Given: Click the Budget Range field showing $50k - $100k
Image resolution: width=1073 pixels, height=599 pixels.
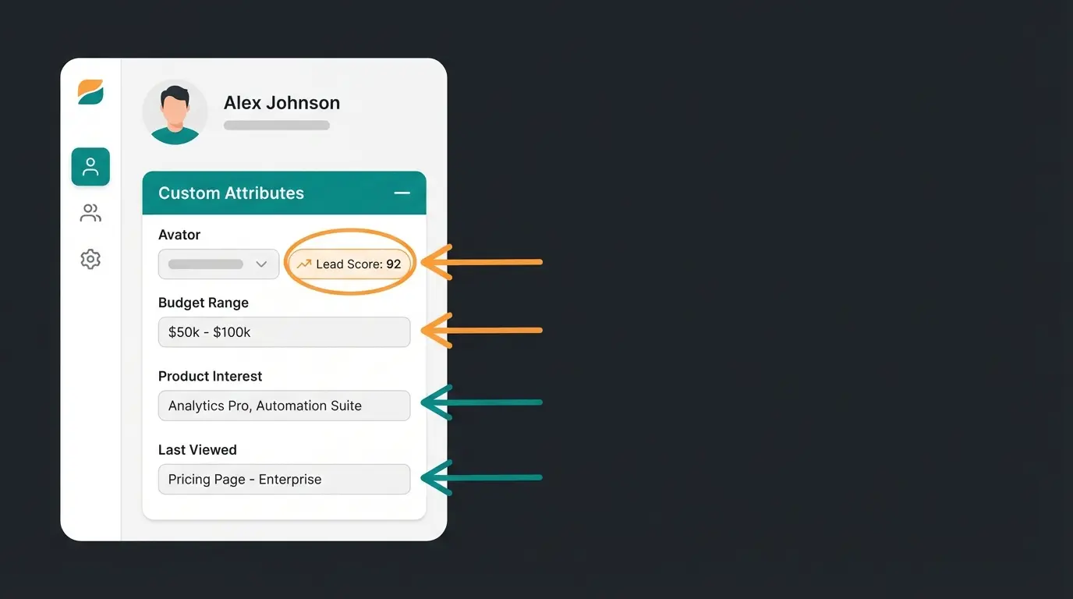Looking at the screenshot, I should (x=284, y=331).
